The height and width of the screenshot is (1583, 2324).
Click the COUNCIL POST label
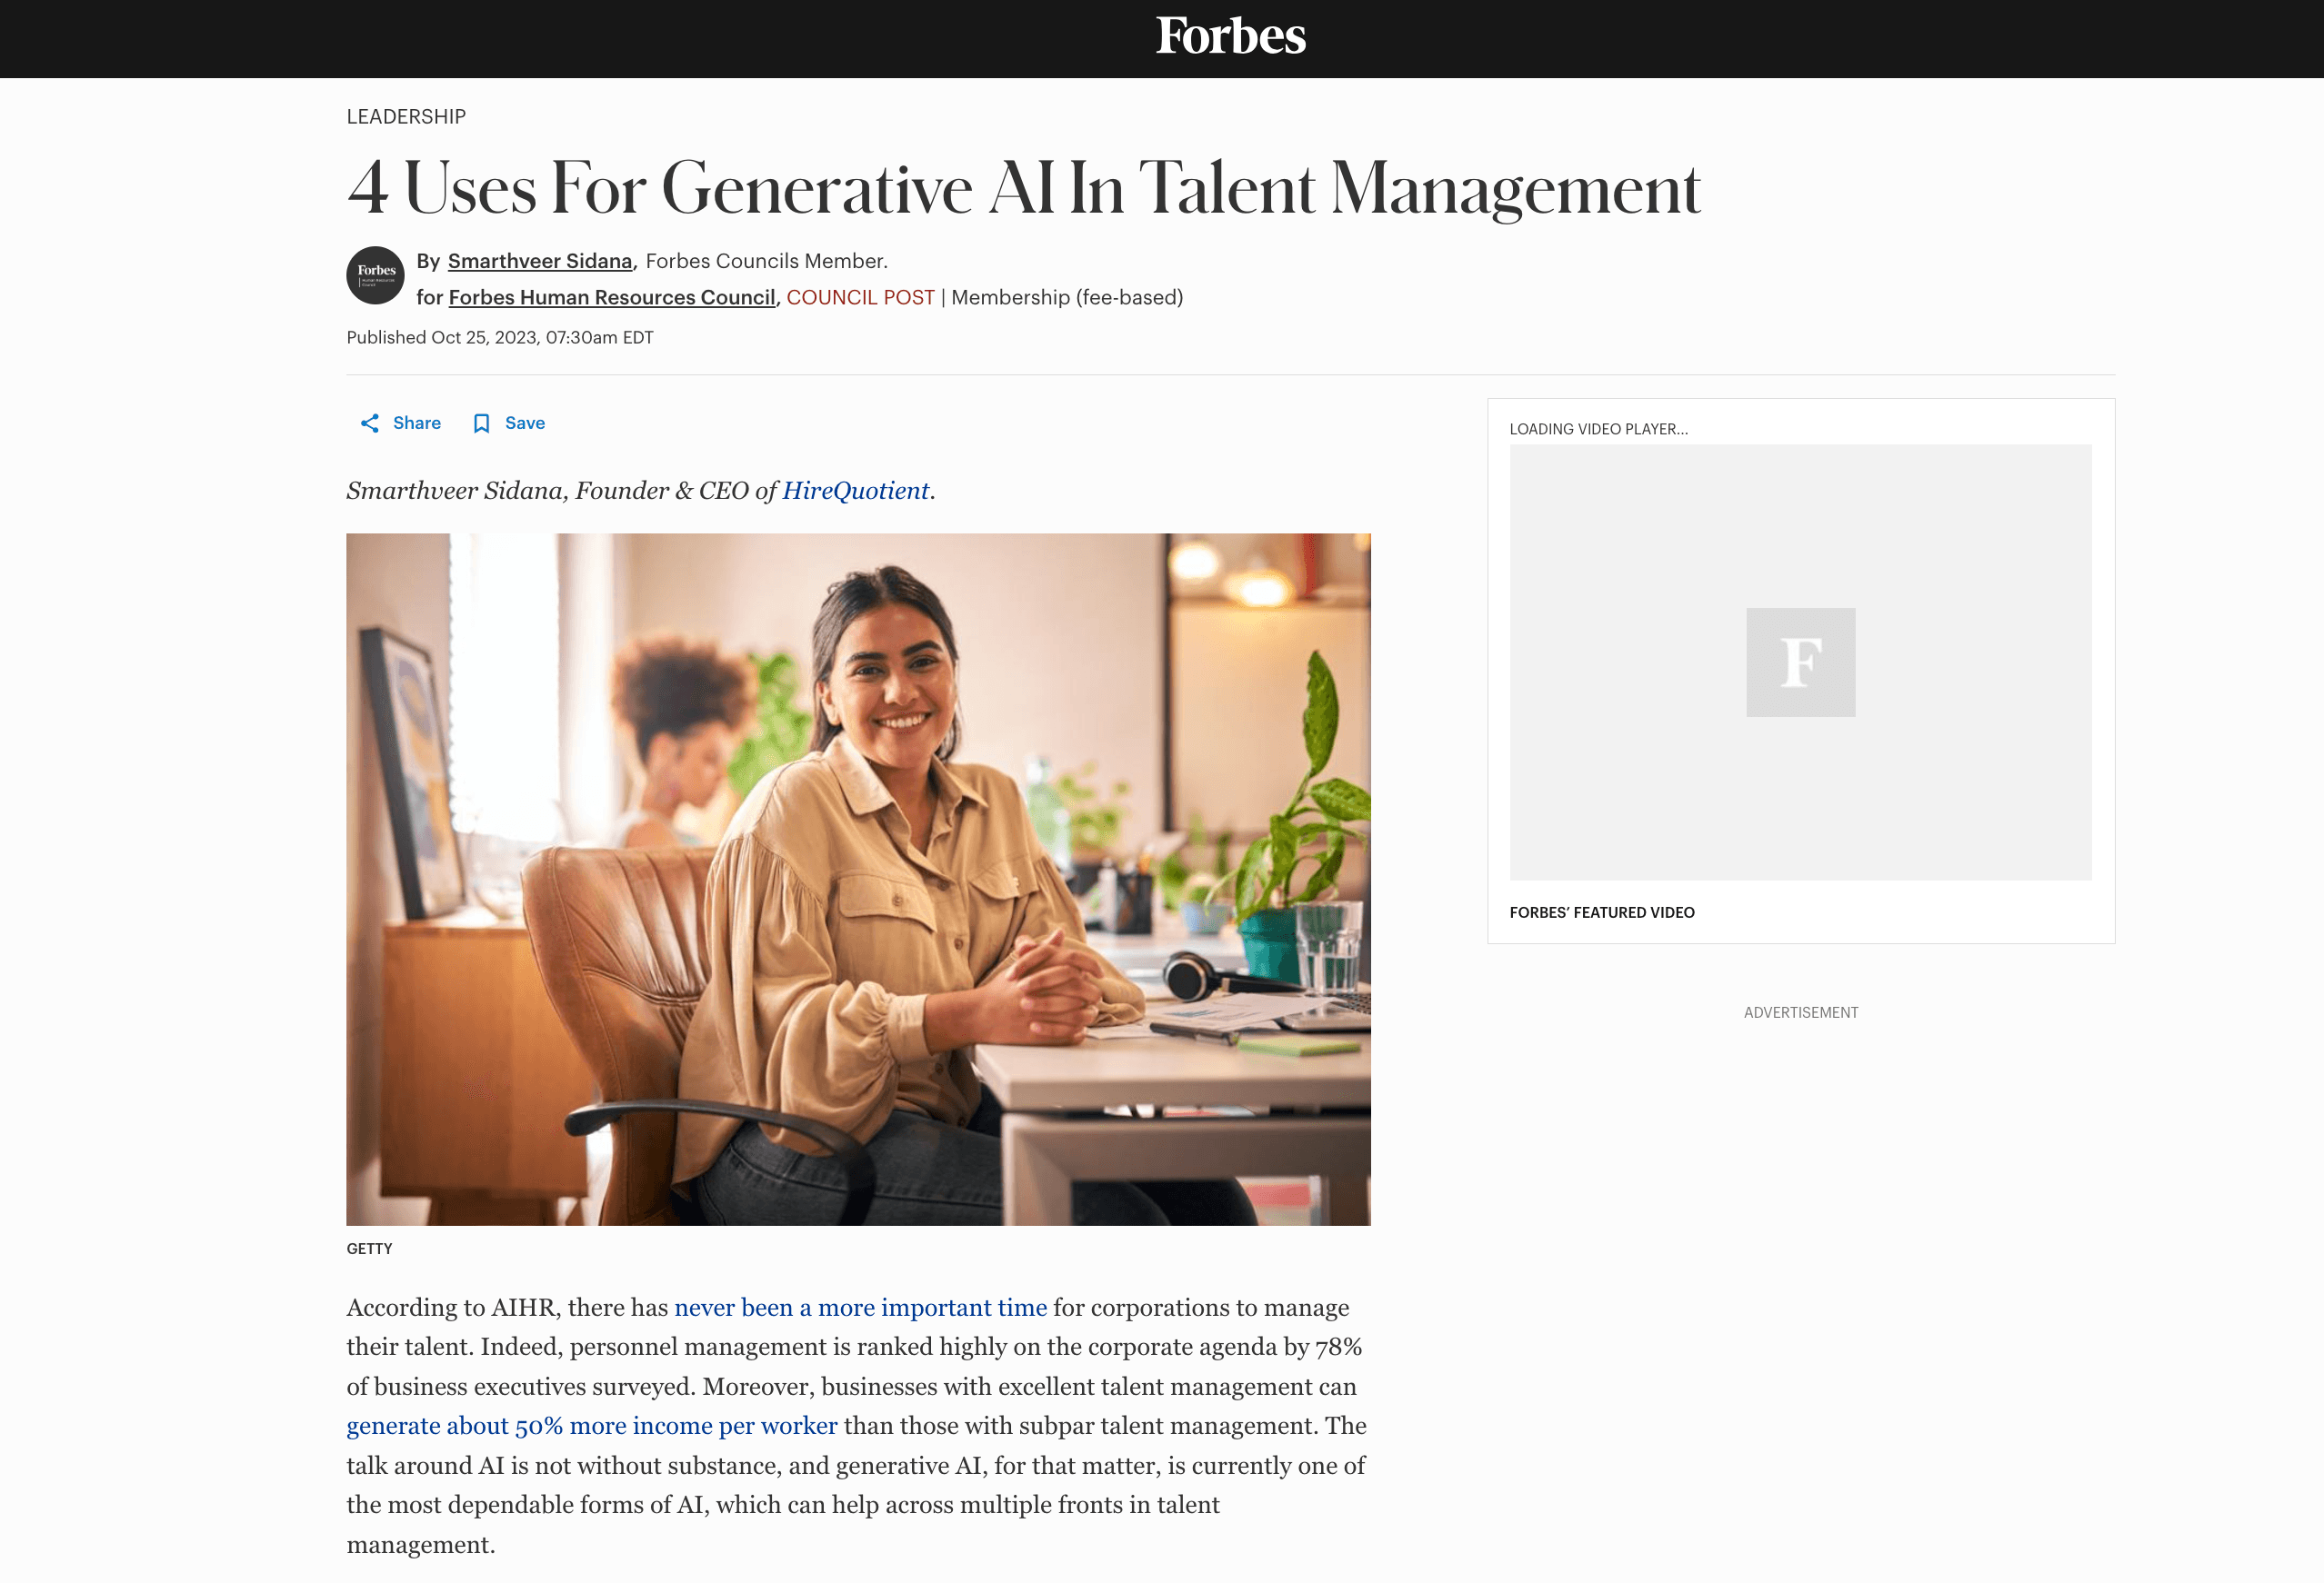(861, 297)
